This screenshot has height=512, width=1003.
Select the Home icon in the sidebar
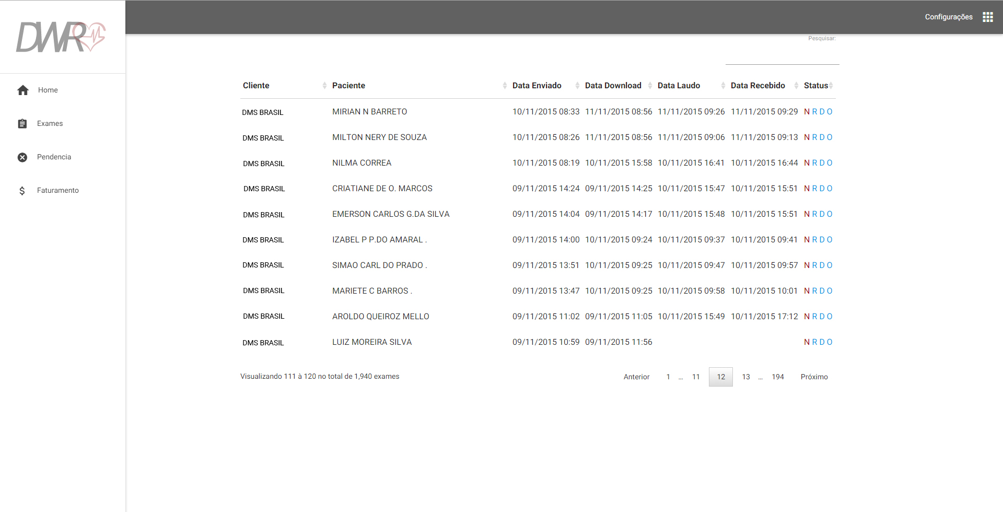pyautogui.click(x=23, y=90)
